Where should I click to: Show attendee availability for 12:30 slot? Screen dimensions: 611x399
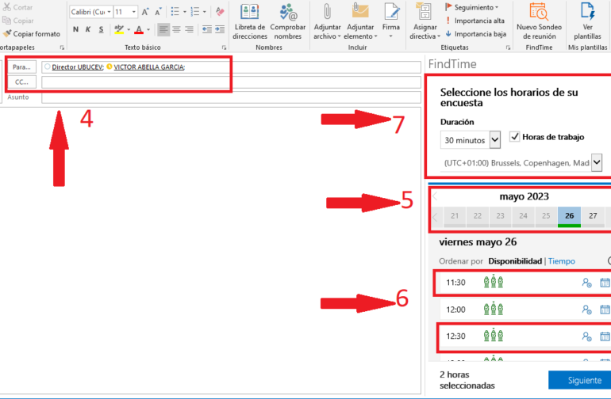tap(586, 336)
